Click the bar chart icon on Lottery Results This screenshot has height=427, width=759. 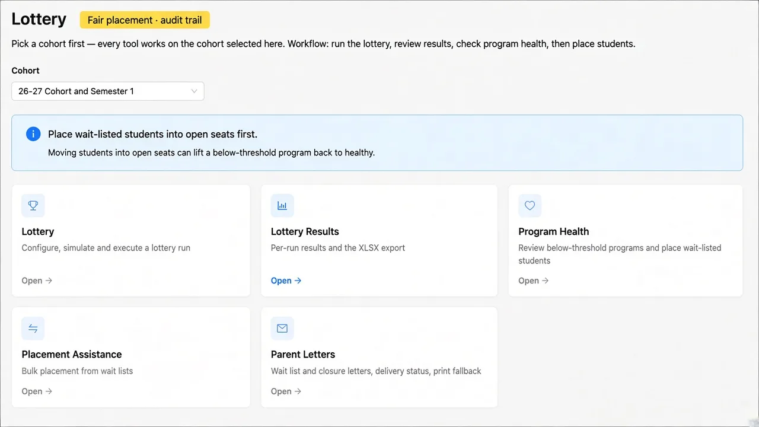point(282,206)
